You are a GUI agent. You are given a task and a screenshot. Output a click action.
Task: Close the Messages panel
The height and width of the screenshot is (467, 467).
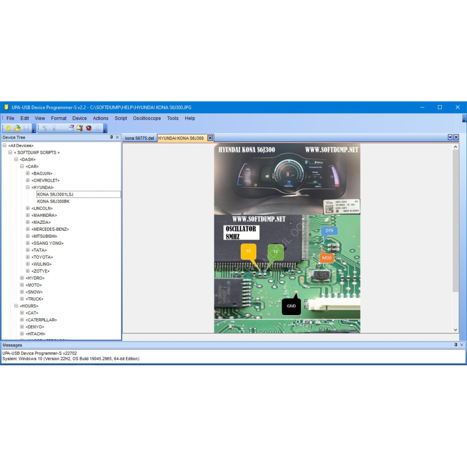[x=462, y=345]
